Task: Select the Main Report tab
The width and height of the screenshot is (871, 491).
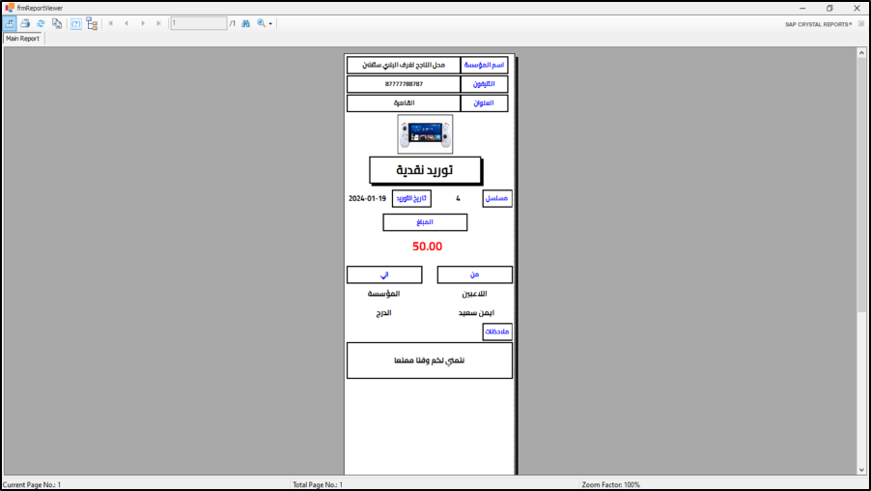Action: pos(22,39)
